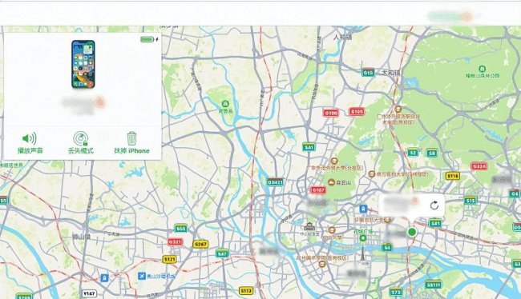Click the 白云山 label text
This screenshot has height=299, width=521.
344,182
